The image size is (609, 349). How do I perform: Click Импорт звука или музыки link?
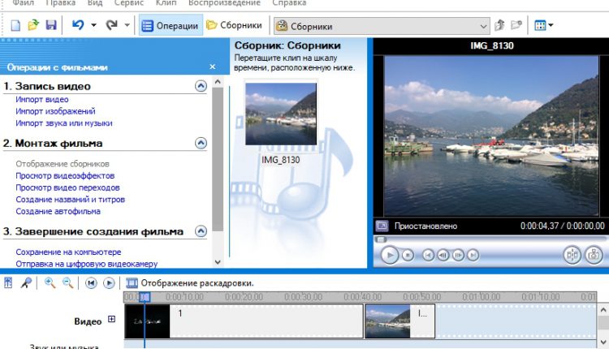click(x=64, y=123)
